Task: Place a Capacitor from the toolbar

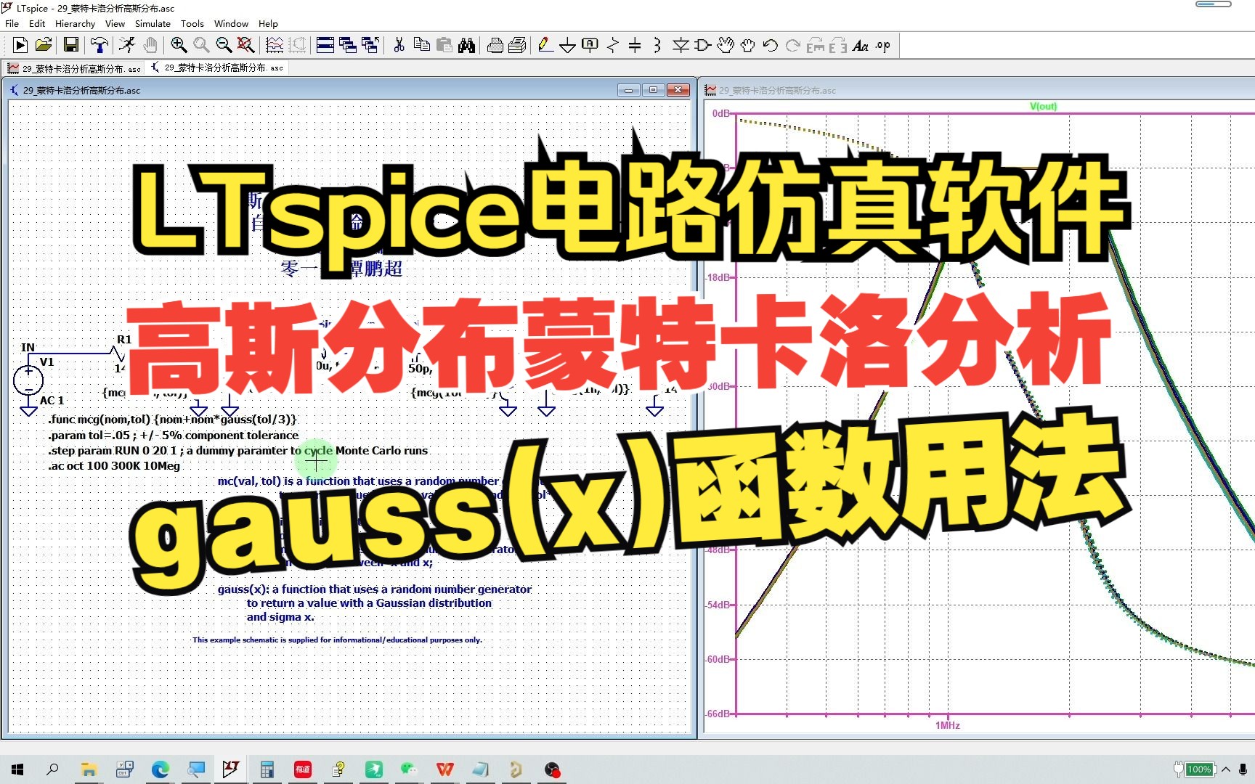Action: [x=635, y=45]
